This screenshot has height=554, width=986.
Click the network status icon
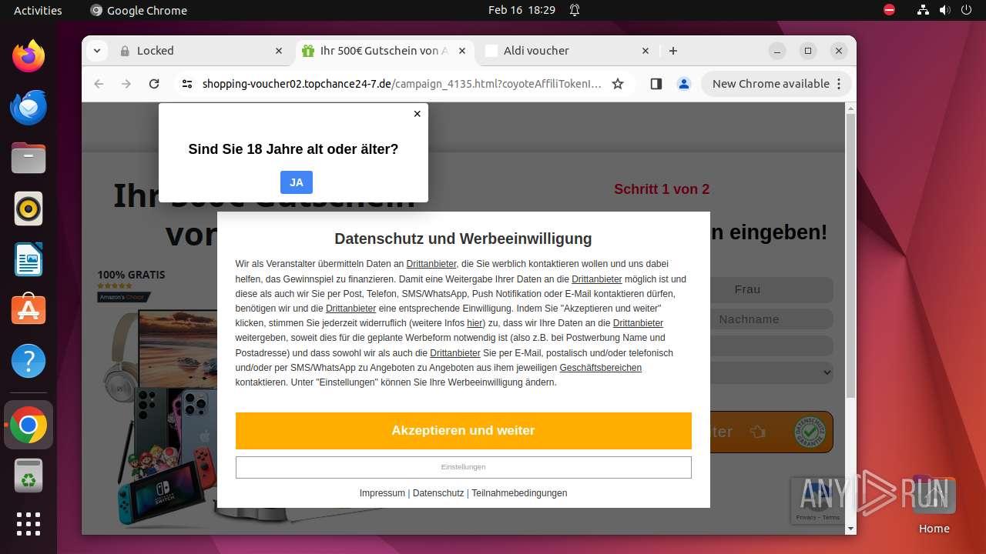(924, 10)
